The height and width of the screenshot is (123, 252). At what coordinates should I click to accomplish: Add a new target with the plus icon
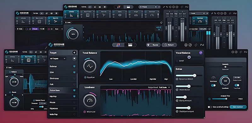(x=74, y=52)
